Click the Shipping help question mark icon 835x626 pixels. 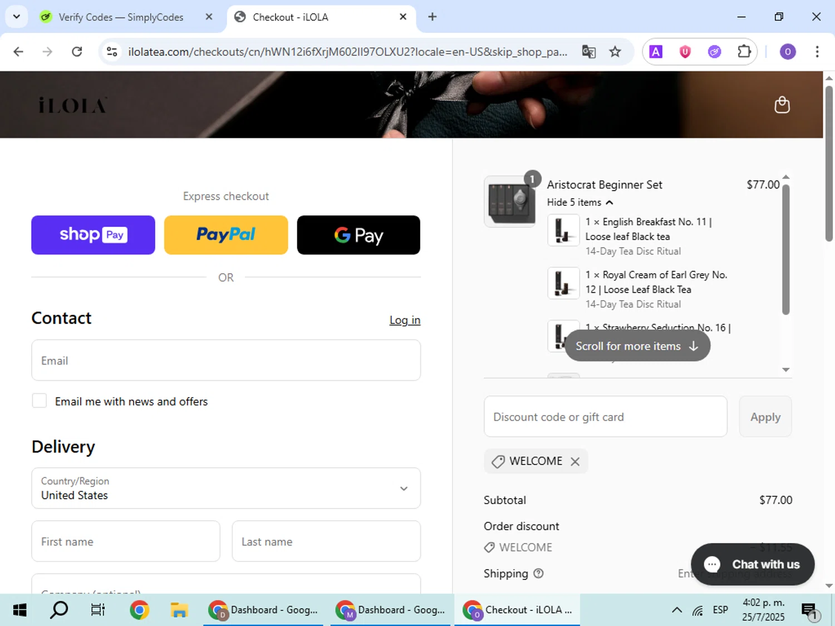point(538,573)
